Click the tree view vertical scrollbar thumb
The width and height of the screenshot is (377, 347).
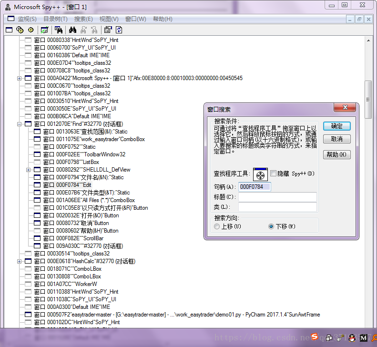pyautogui.click(x=368, y=100)
